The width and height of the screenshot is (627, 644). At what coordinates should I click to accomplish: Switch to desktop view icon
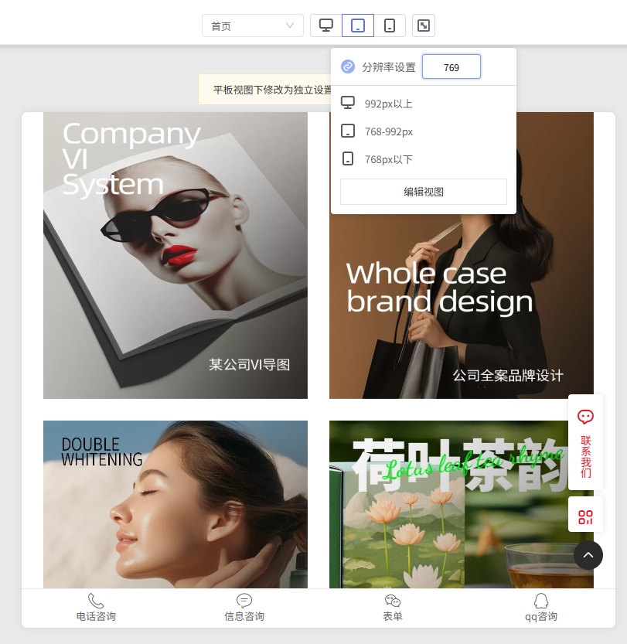pyautogui.click(x=326, y=26)
